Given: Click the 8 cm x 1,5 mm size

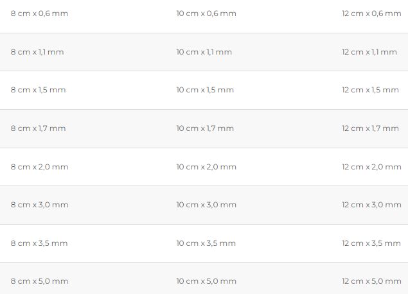Looking at the screenshot, I should 39,90.
